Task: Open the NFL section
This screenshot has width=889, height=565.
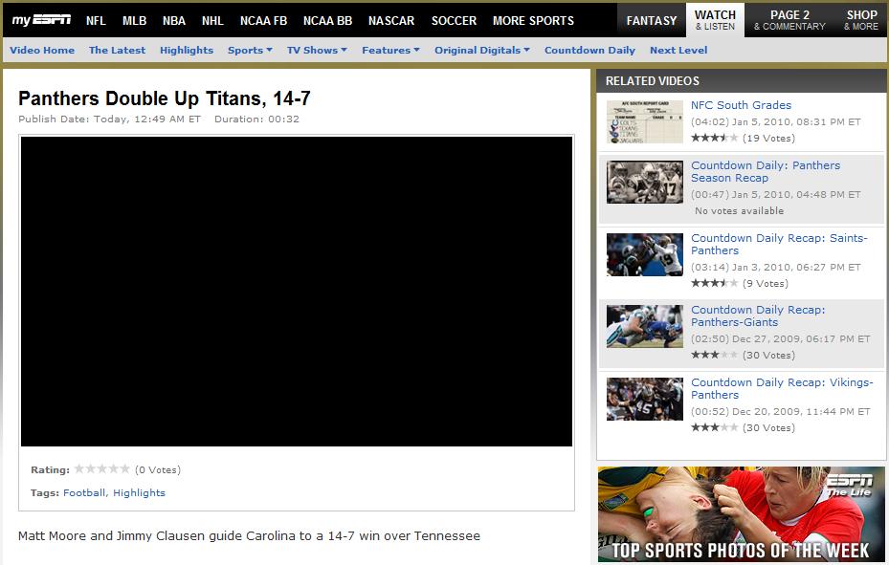Action: [96, 21]
